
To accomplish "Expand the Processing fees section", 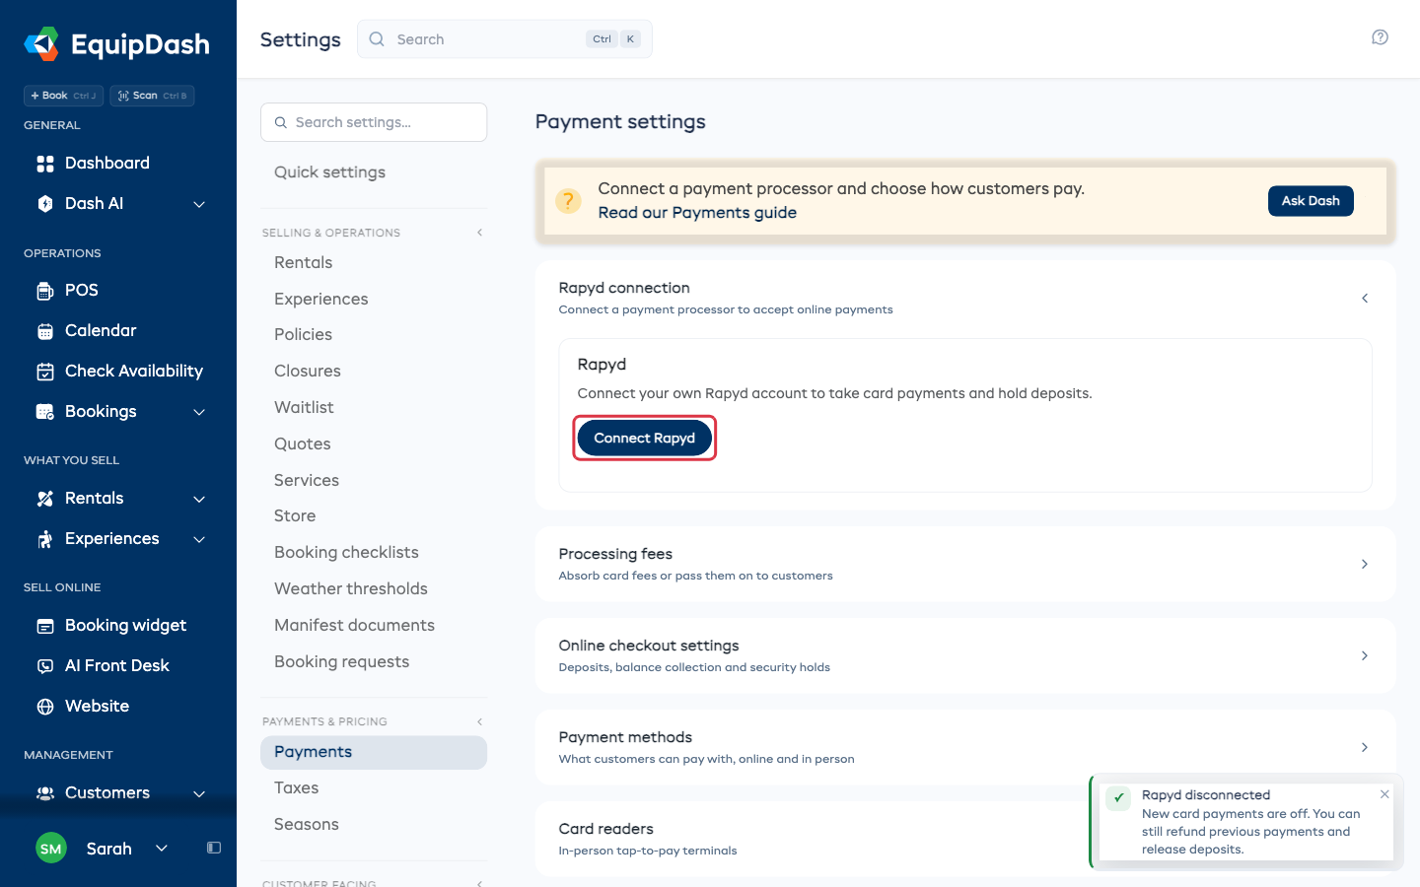I will (1365, 564).
